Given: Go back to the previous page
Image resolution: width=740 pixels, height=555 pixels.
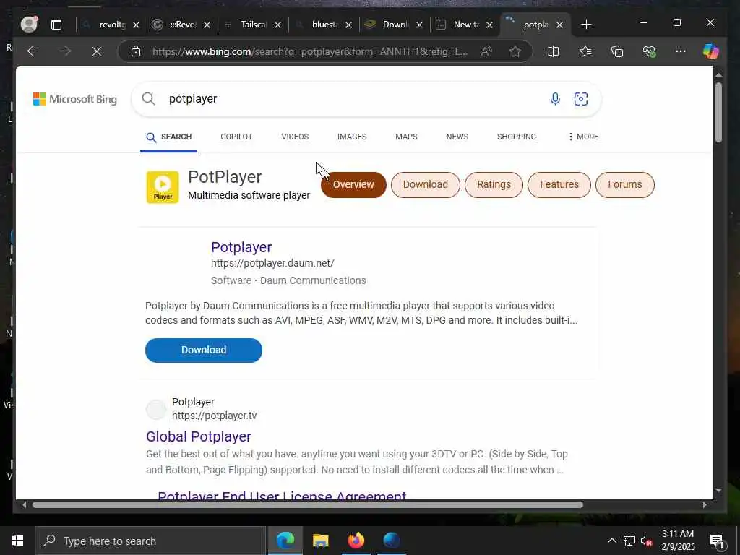Looking at the screenshot, I should tap(33, 51).
